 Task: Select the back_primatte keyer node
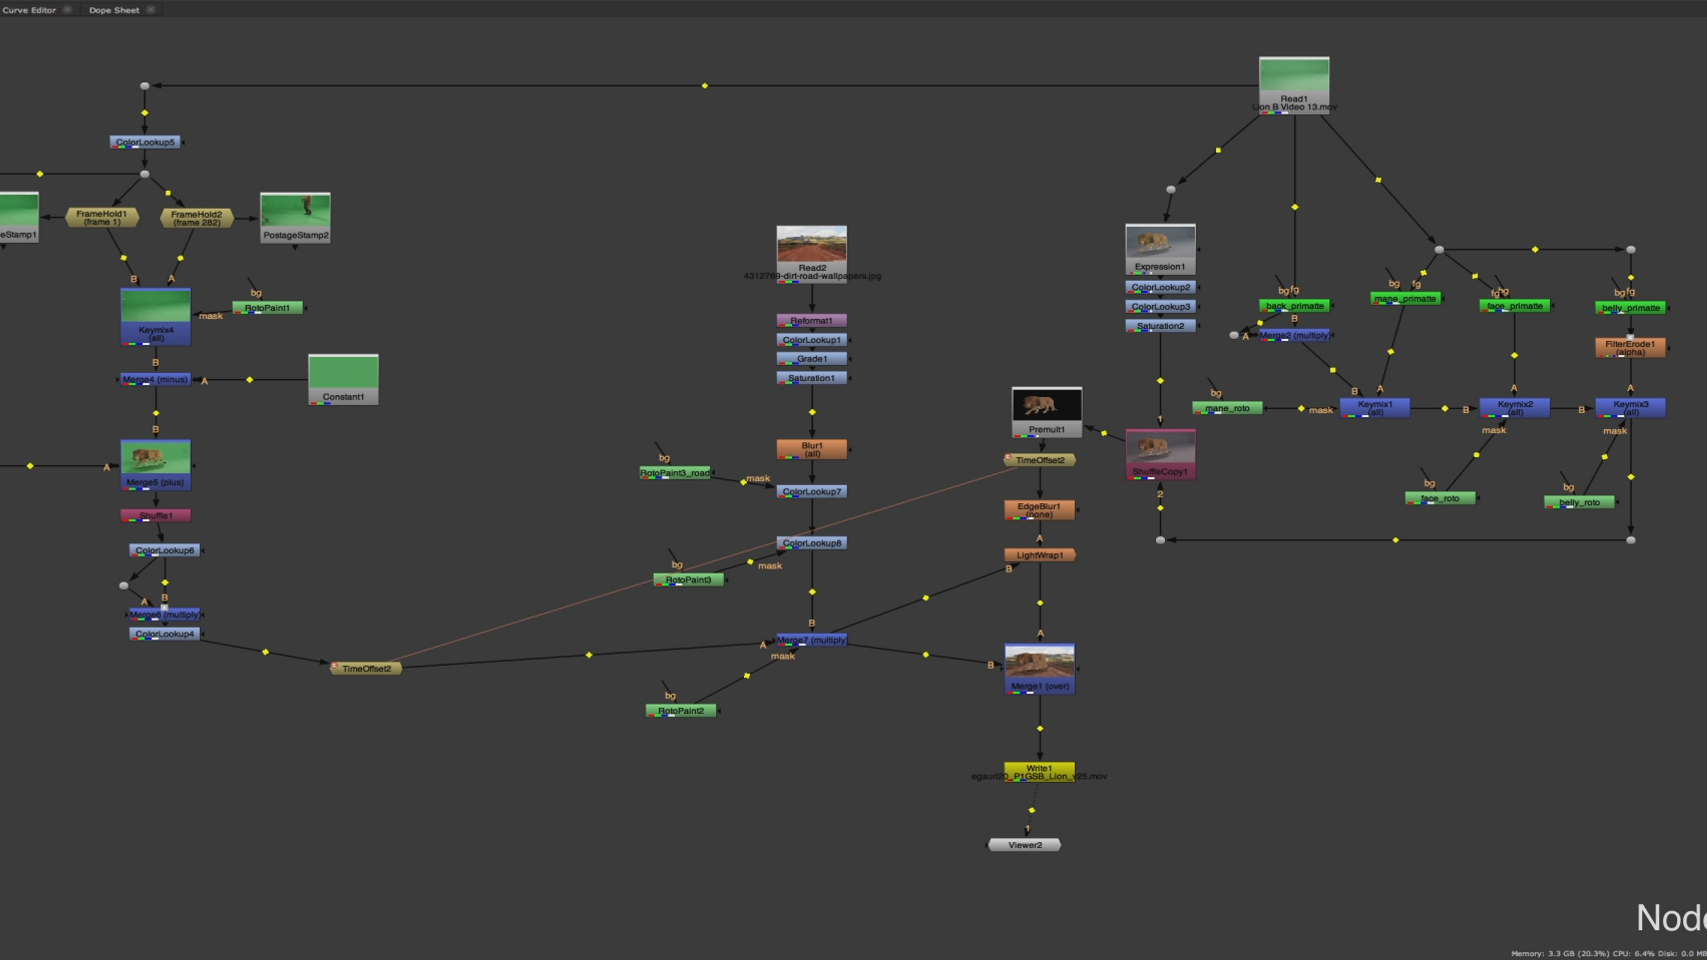1294,306
